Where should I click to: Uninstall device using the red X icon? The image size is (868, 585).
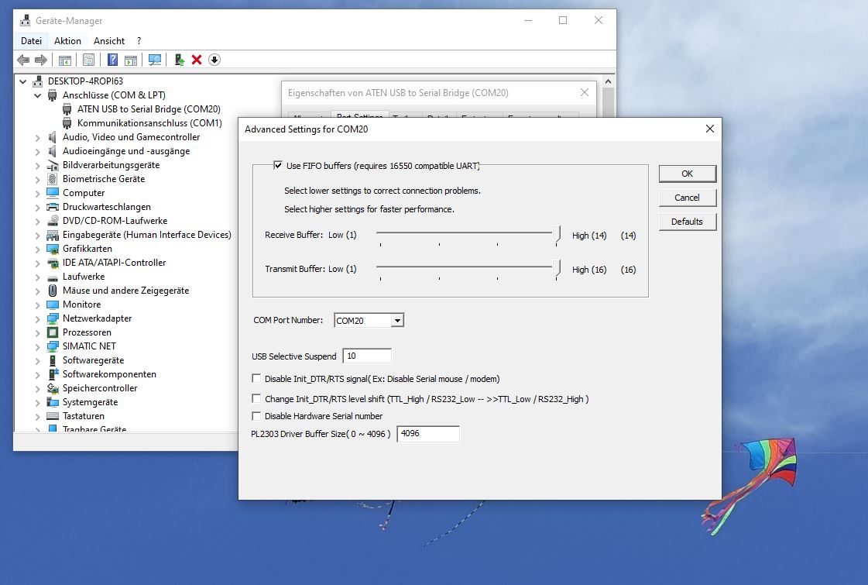click(196, 60)
